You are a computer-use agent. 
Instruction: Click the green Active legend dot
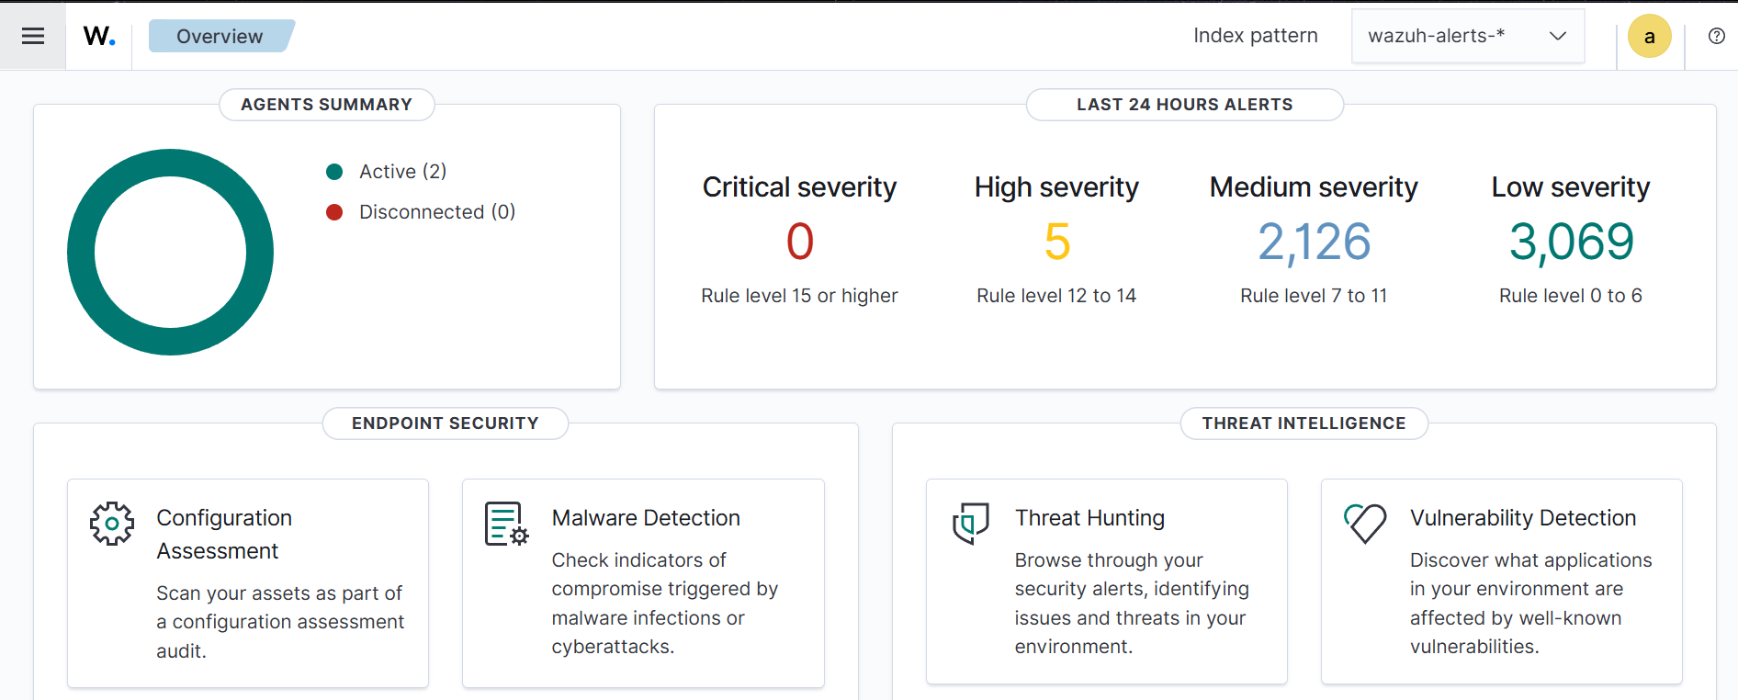(334, 172)
